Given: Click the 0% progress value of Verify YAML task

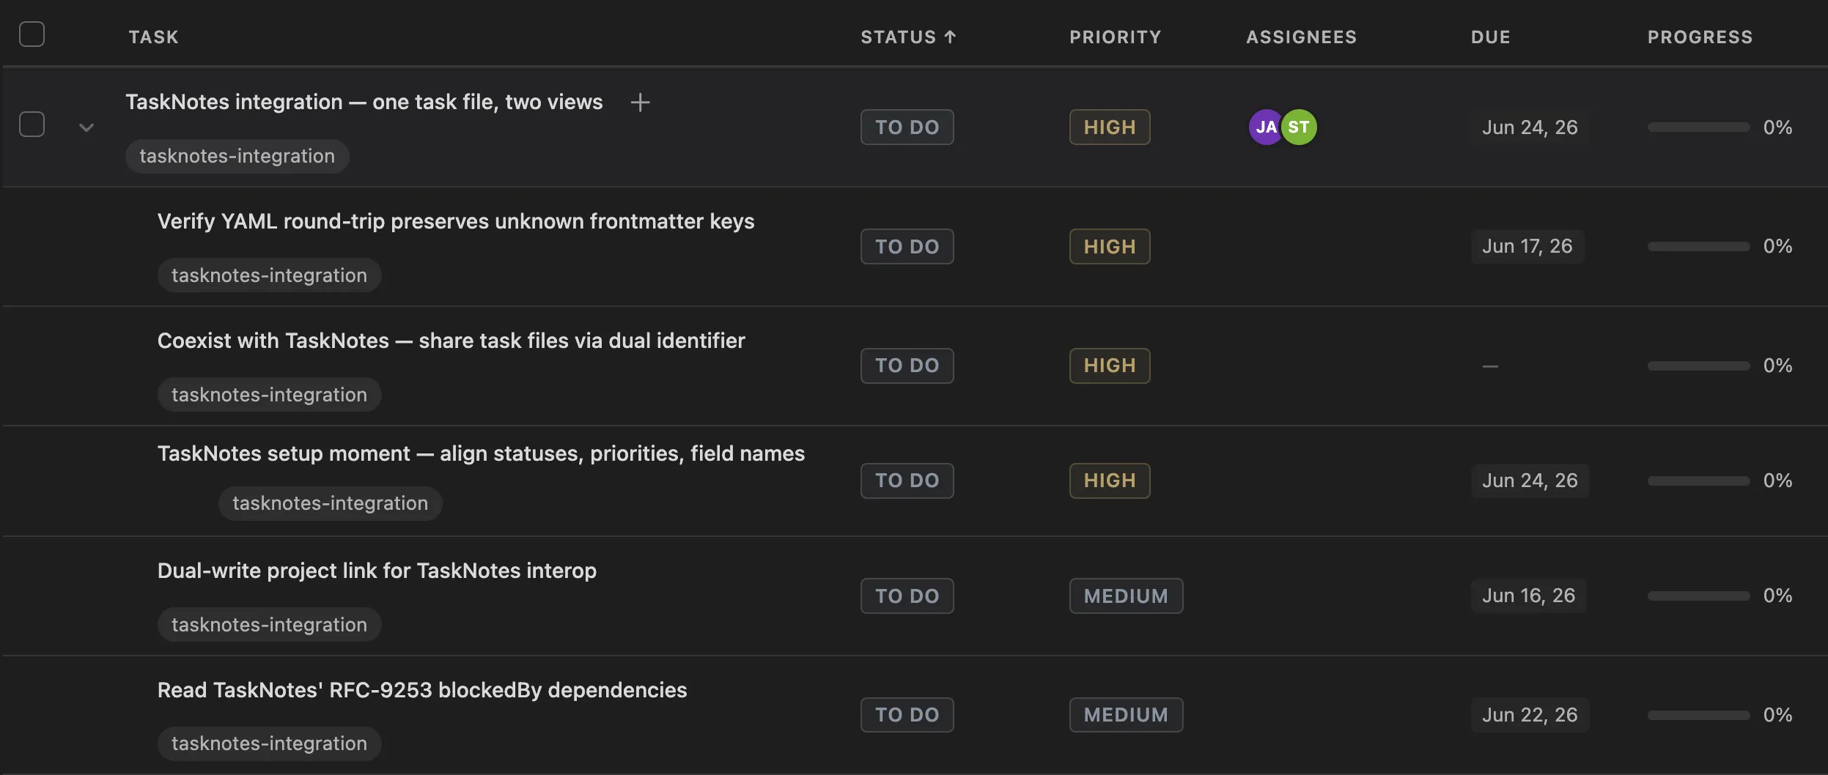Looking at the screenshot, I should [x=1777, y=246].
